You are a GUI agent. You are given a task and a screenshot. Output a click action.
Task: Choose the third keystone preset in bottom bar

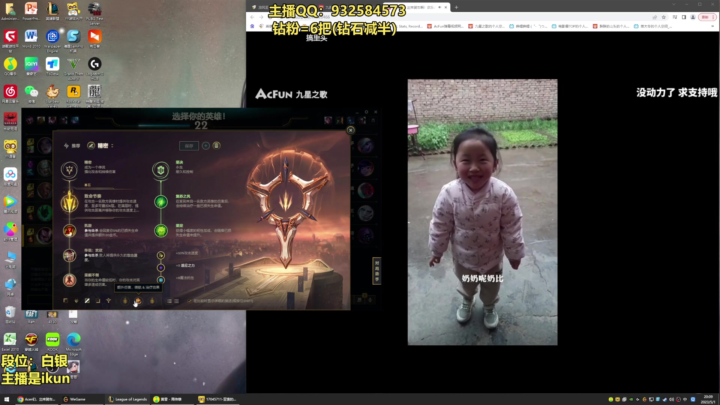coord(152,301)
